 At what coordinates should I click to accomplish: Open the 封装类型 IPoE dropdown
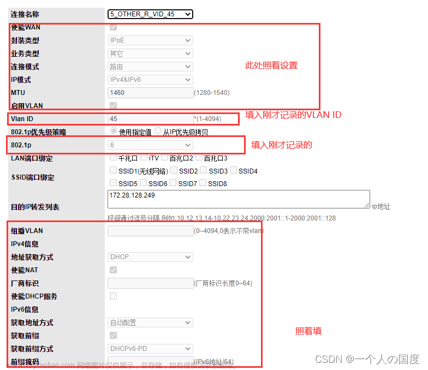pos(151,40)
